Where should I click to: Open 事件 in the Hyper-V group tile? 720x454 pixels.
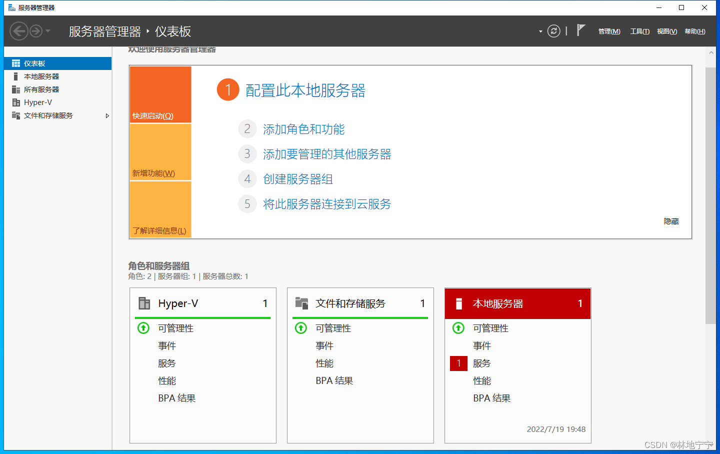166,345
